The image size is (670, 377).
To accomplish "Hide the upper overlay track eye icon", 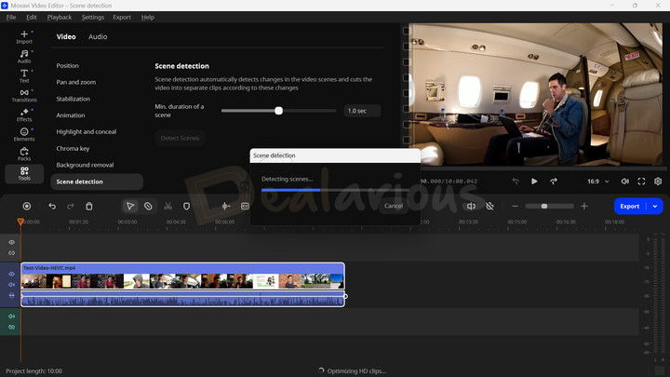I will click(11, 242).
